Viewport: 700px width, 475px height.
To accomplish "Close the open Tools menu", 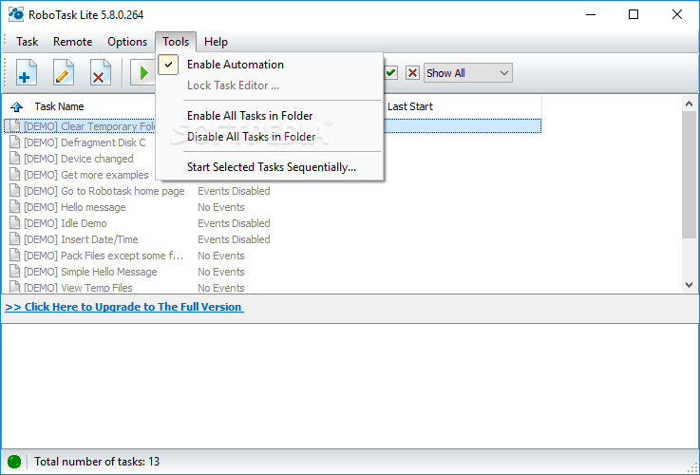I will (x=176, y=42).
